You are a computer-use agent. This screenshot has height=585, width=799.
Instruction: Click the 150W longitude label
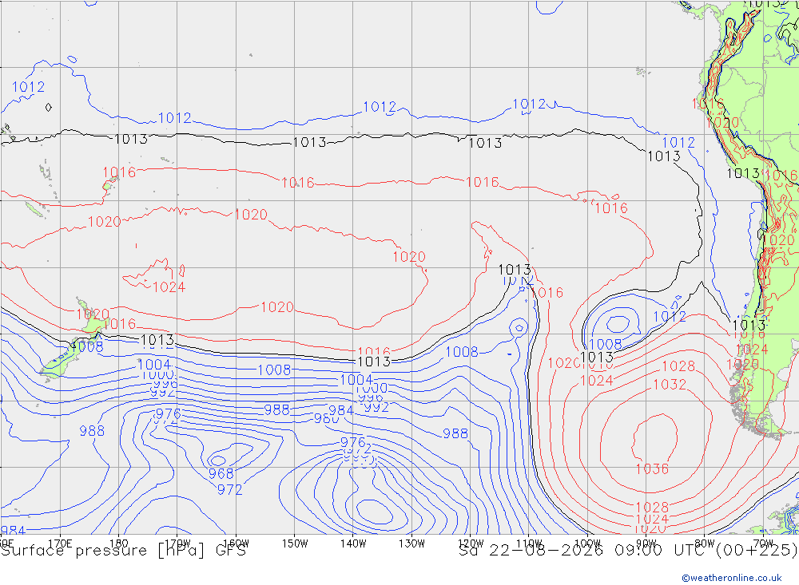pyautogui.click(x=295, y=543)
